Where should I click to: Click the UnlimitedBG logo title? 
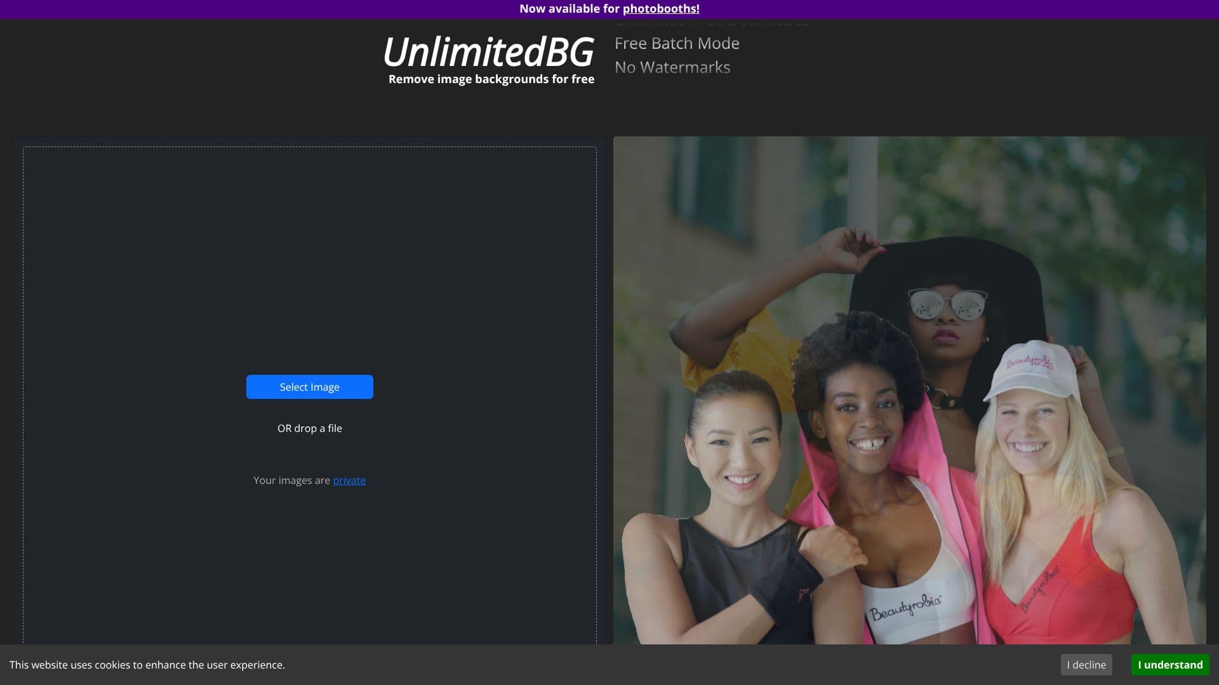click(488, 52)
